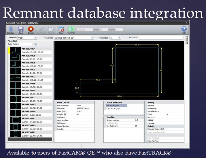This screenshot has width=206, height=158.
Task: Click the 13.2 dimension label in drawing
Action: pyautogui.click(x=77, y=88)
